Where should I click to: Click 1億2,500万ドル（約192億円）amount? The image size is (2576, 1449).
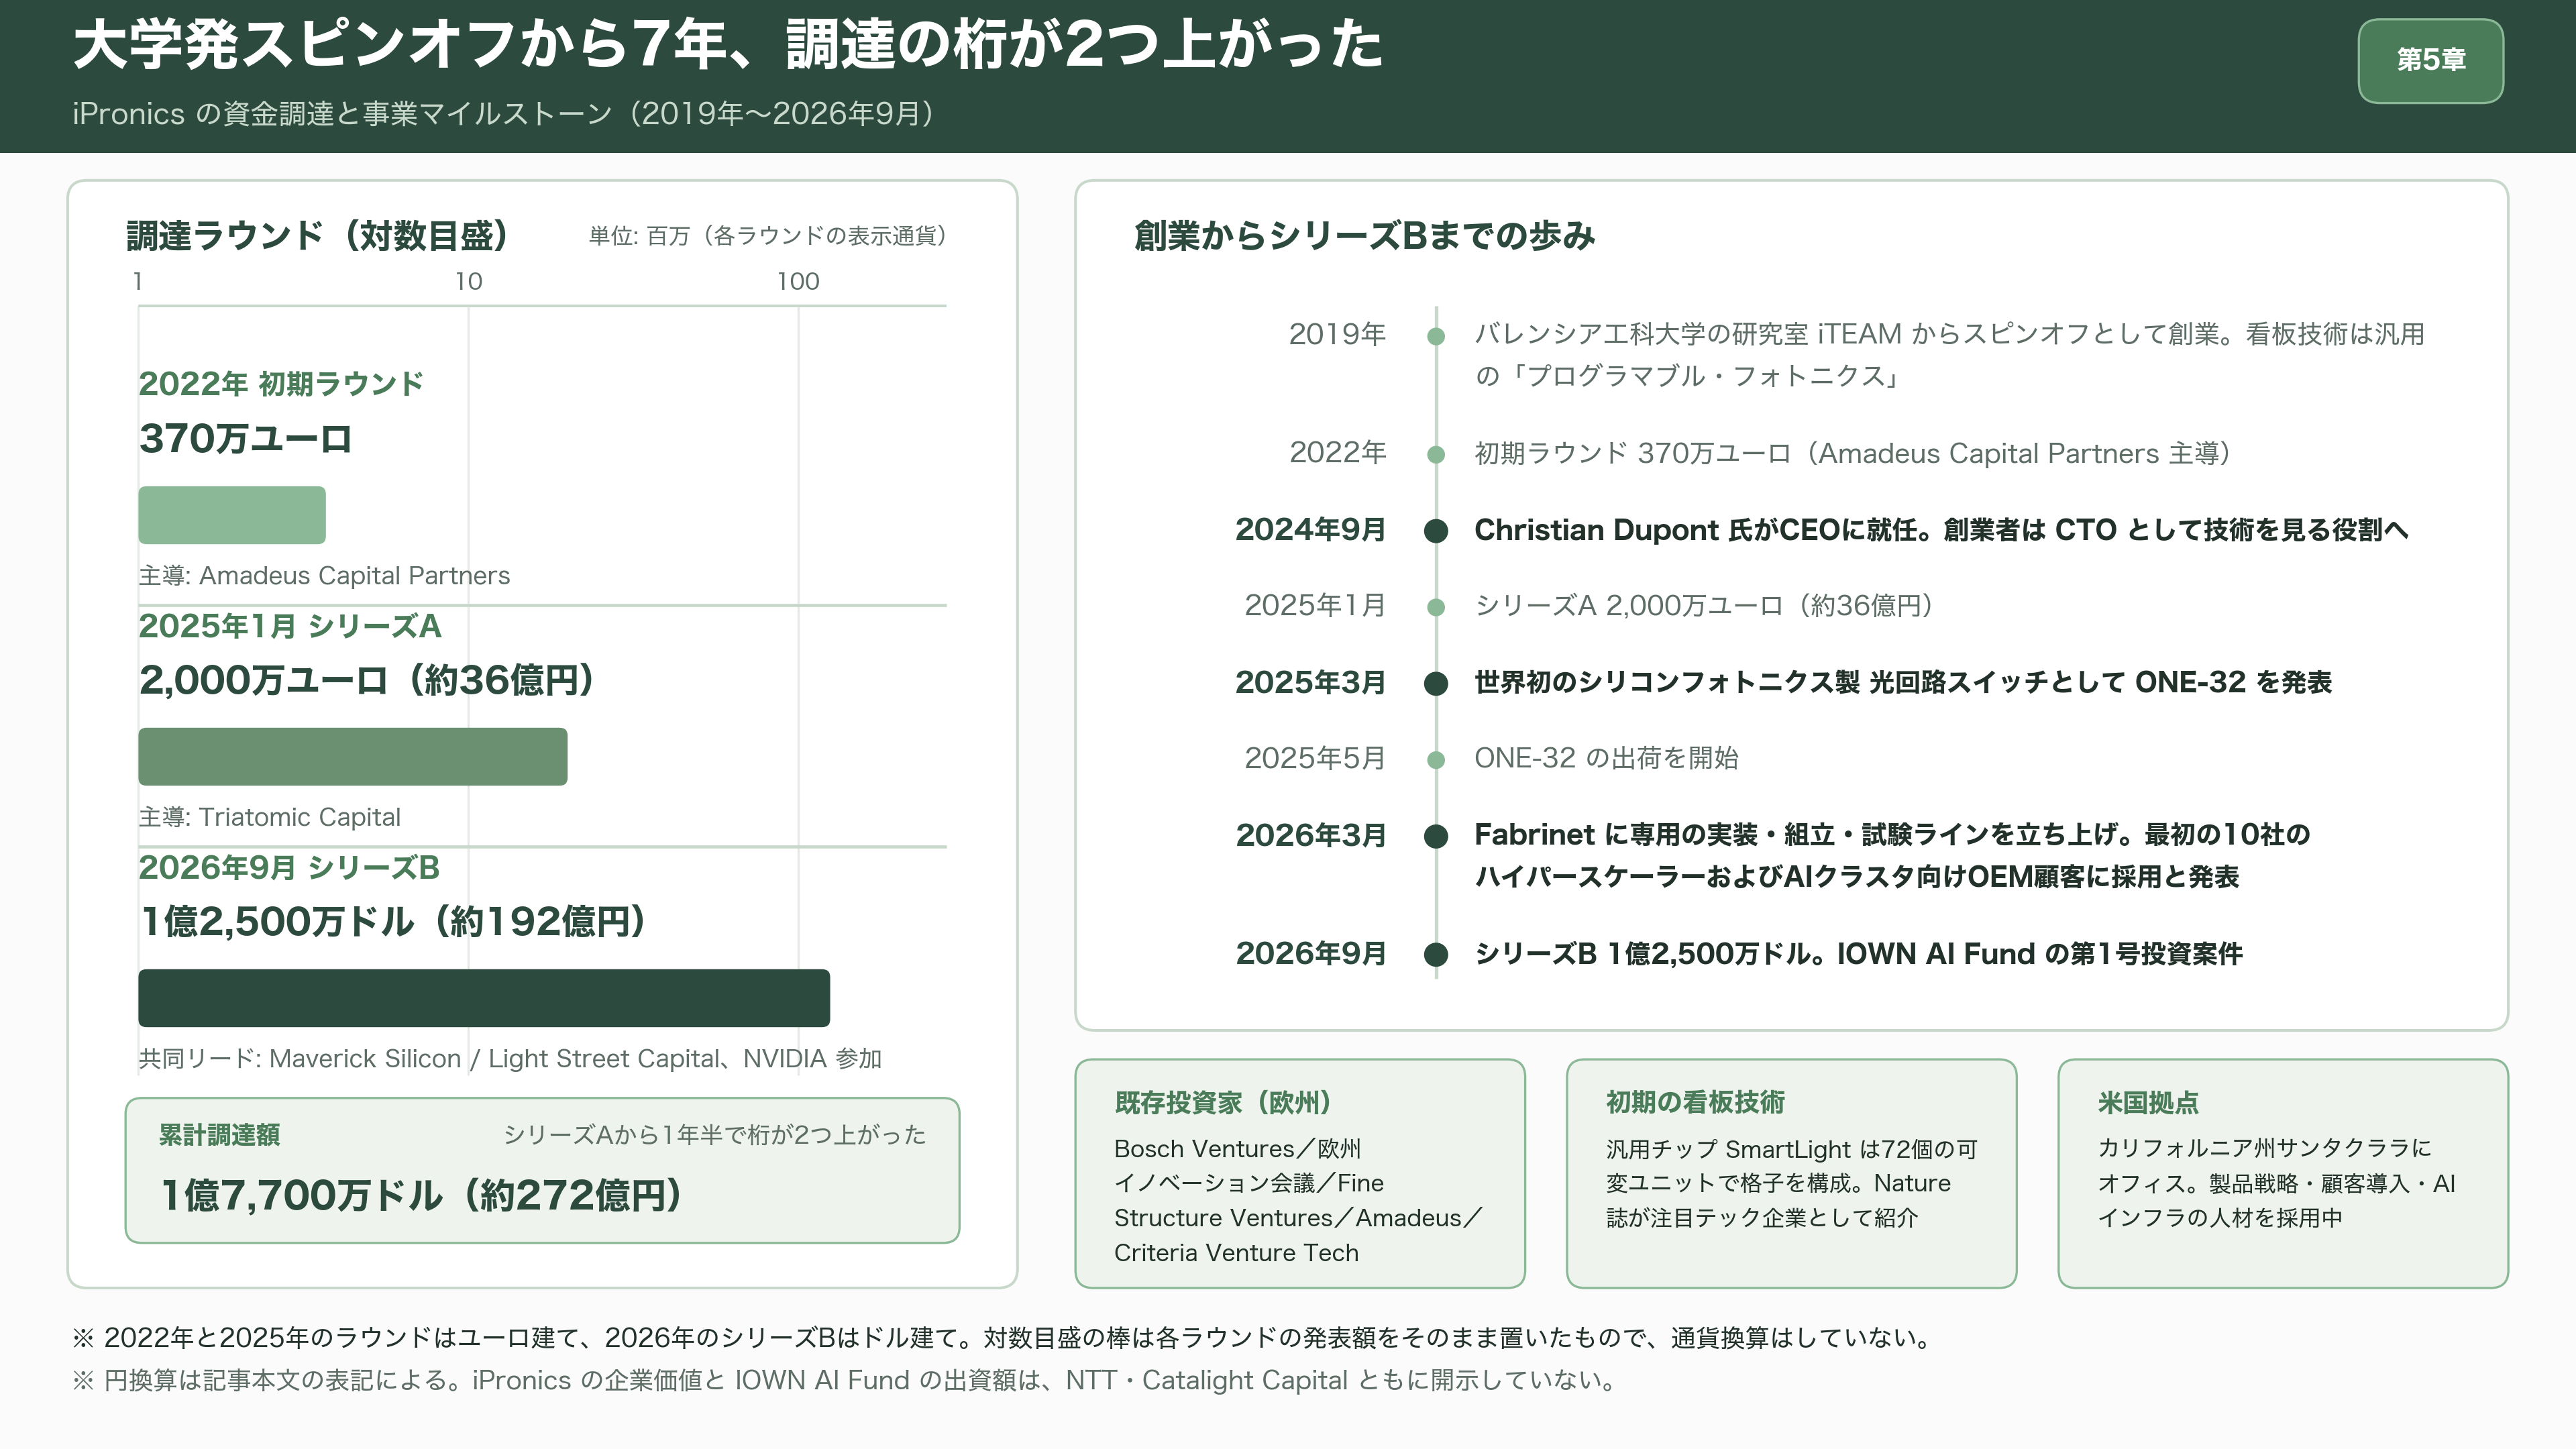[x=394, y=922]
